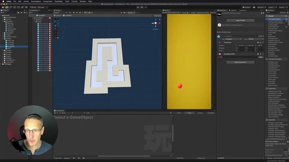This screenshot has height=162, width=289.
Task: Open the Layout dropdown in toolbar
Action: pyautogui.click(x=283, y=7)
